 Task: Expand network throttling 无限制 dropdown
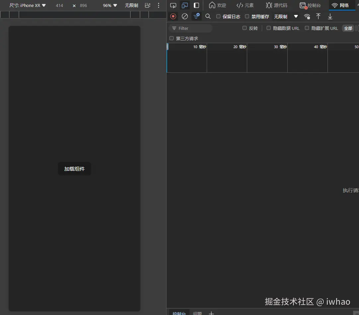pyautogui.click(x=286, y=17)
